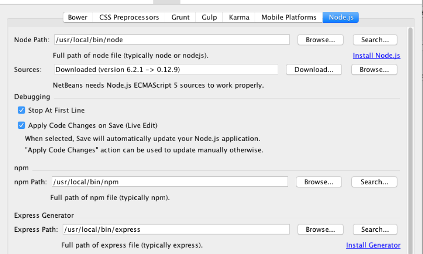Browse for the Node Path file
Image resolution: width=423 pixels, height=254 pixels.
(x=320, y=40)
